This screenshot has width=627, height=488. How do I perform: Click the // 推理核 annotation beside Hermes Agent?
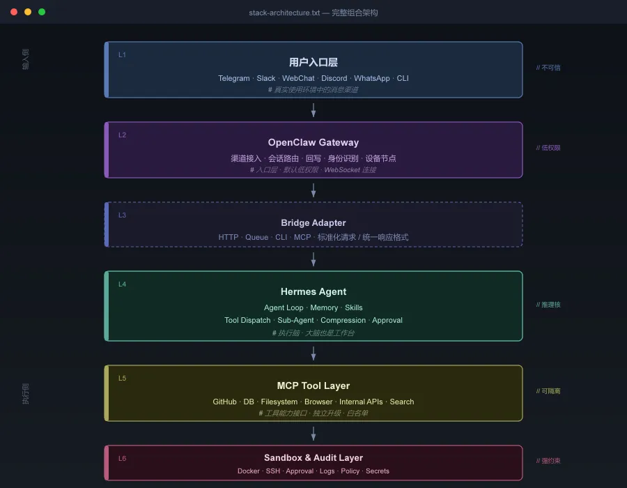548,305
